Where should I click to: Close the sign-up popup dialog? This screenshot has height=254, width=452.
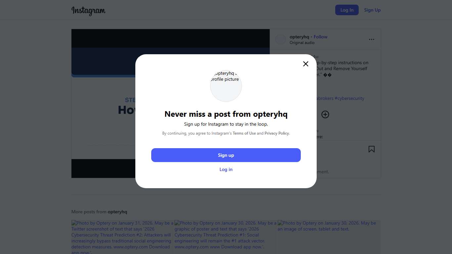[306, 64]
